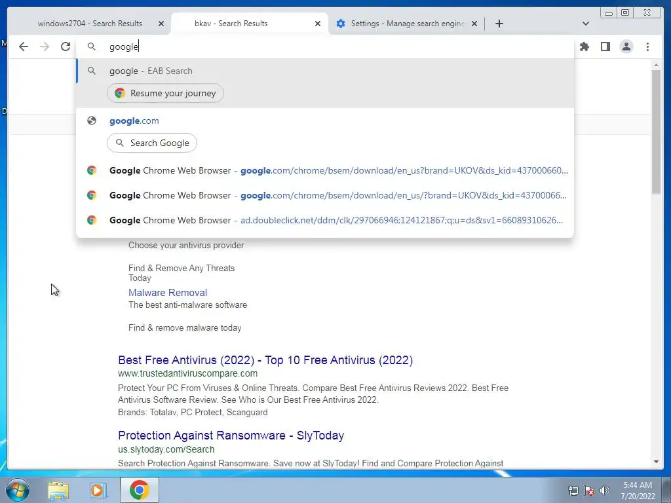Open the Windows Start menu
The width and height of the screenshot is (671, 503).
pos(17,490)
